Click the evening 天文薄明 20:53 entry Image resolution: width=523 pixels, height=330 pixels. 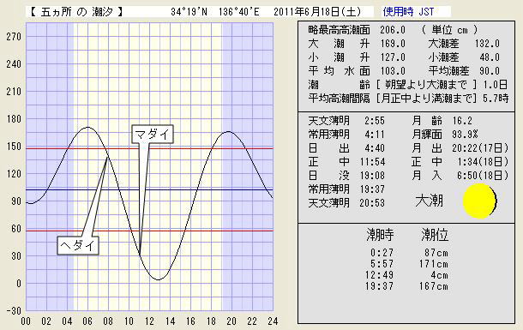(x=346, y=202)
